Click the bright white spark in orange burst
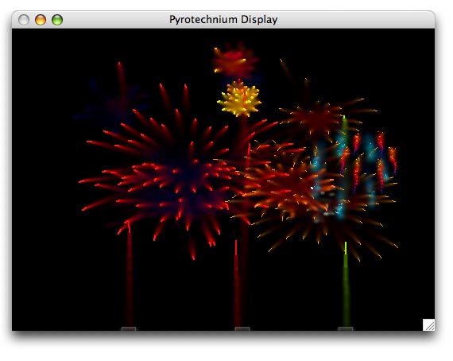This screenshot has height=361, width=453. point(312,188)
